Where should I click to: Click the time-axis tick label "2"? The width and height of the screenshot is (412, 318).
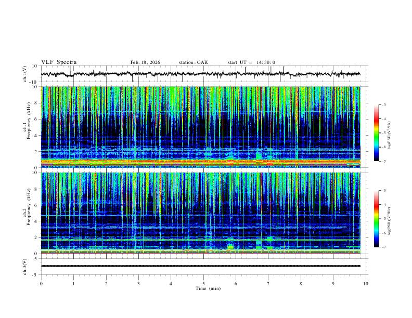[x=106, y=284]
